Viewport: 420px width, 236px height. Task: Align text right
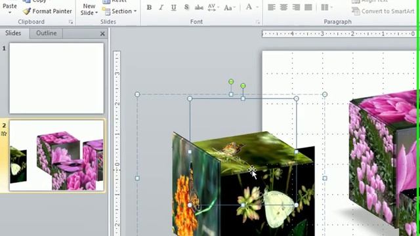click(x=296, y=7)
